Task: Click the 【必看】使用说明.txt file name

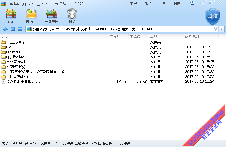Action: coord(23,82)
